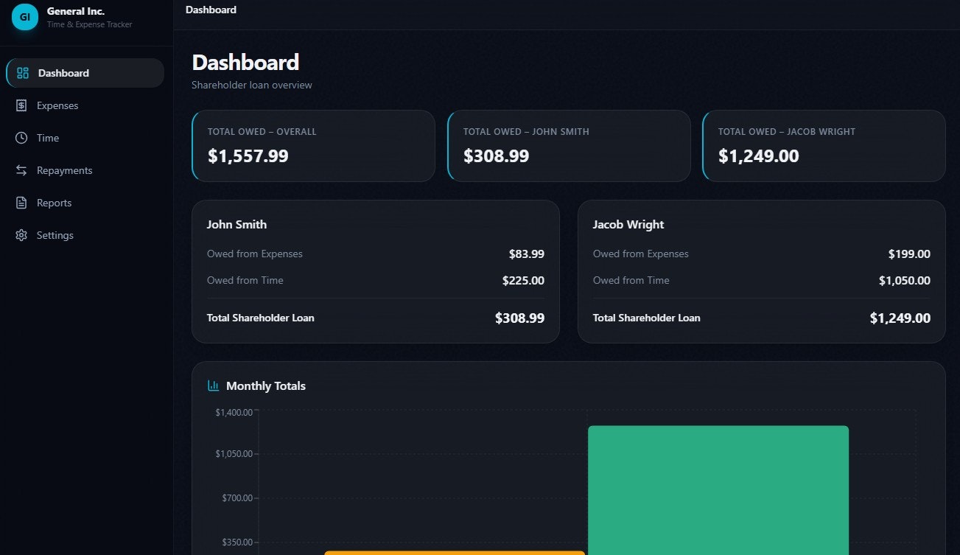Open the Total Owed – Jacob Wright card

pos(823,145)
